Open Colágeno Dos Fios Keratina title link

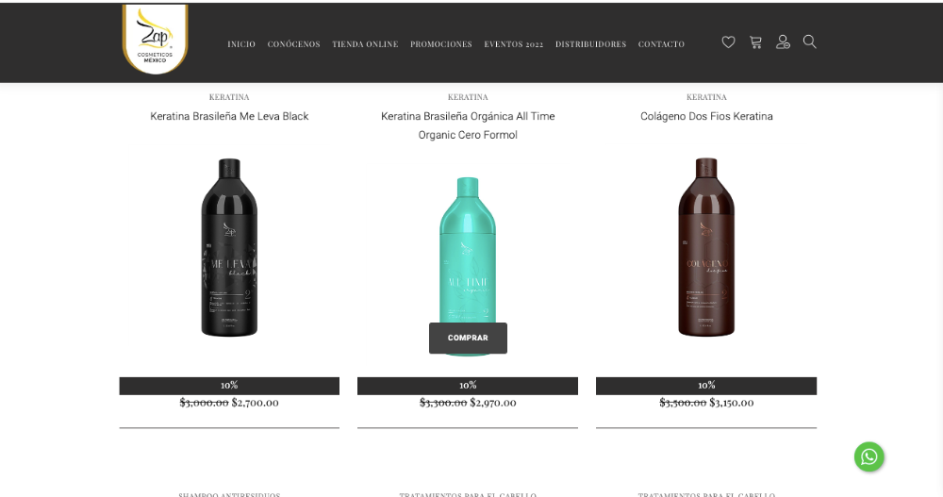(706, 116)
